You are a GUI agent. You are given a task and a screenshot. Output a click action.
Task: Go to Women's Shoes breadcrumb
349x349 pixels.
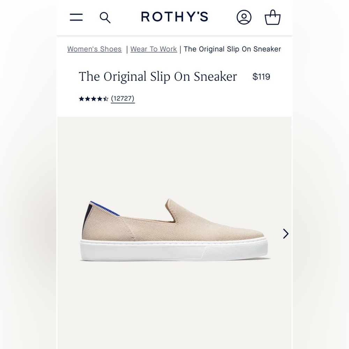[94, 49]
